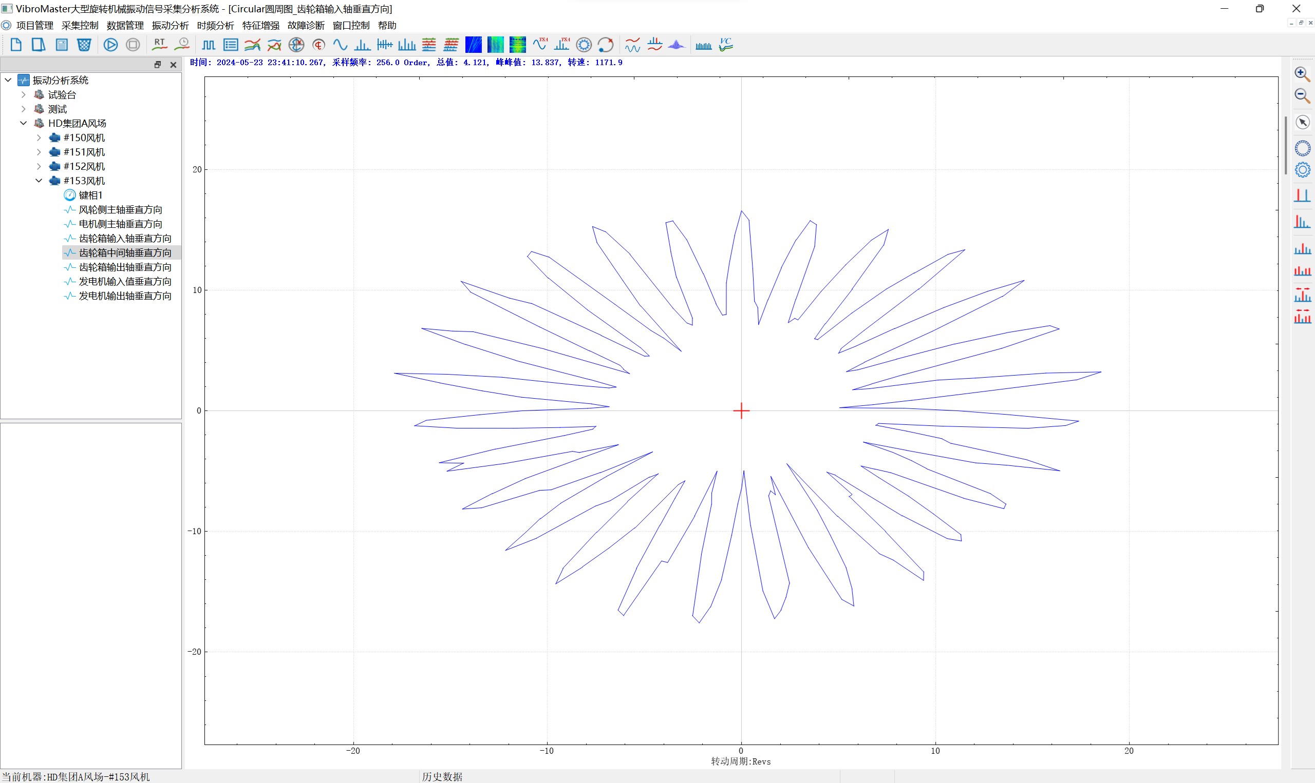1315x783 pixels.
Task: Zoom out using the magnifier minus icon
Action: [x=1302, y=96]
